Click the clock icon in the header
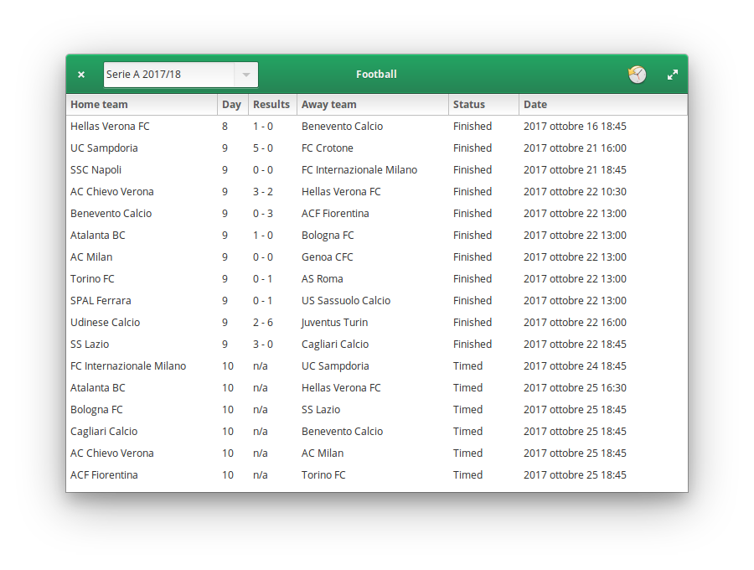This screenshot has height=570, width=754. pos(638,75)
